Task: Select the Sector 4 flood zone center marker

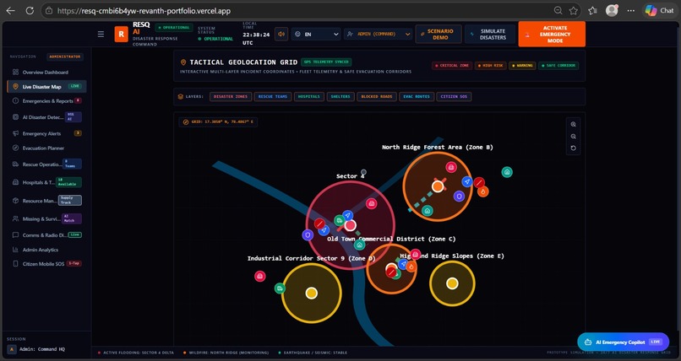Action: click(350, 225)
